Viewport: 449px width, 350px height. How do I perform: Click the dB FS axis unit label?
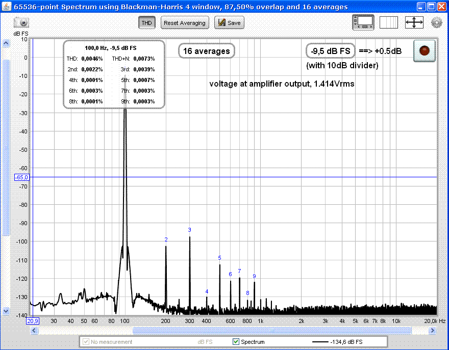pos(21,34)
